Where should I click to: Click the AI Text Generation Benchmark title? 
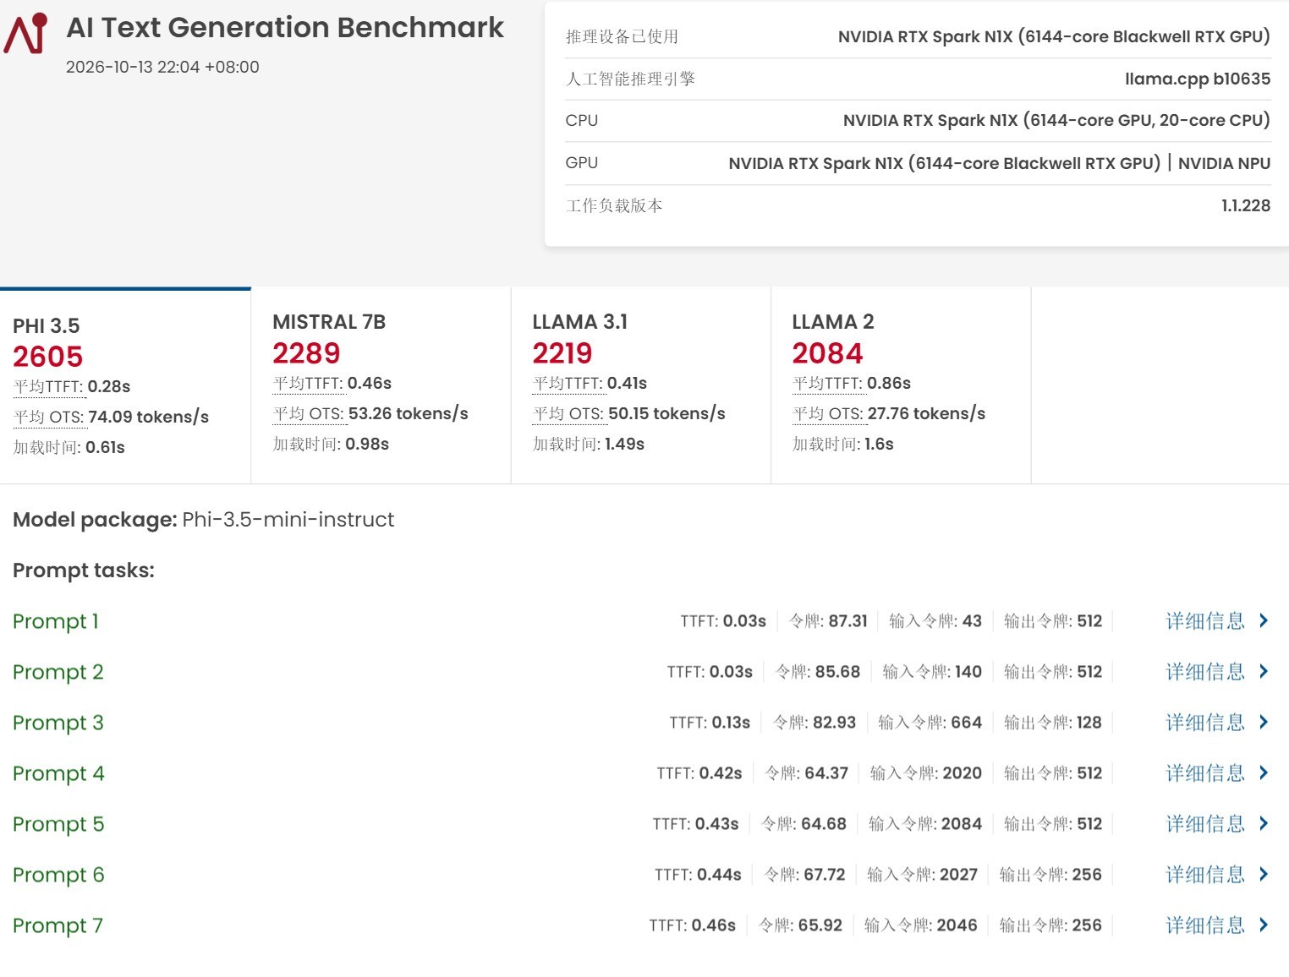pos(285,28)
